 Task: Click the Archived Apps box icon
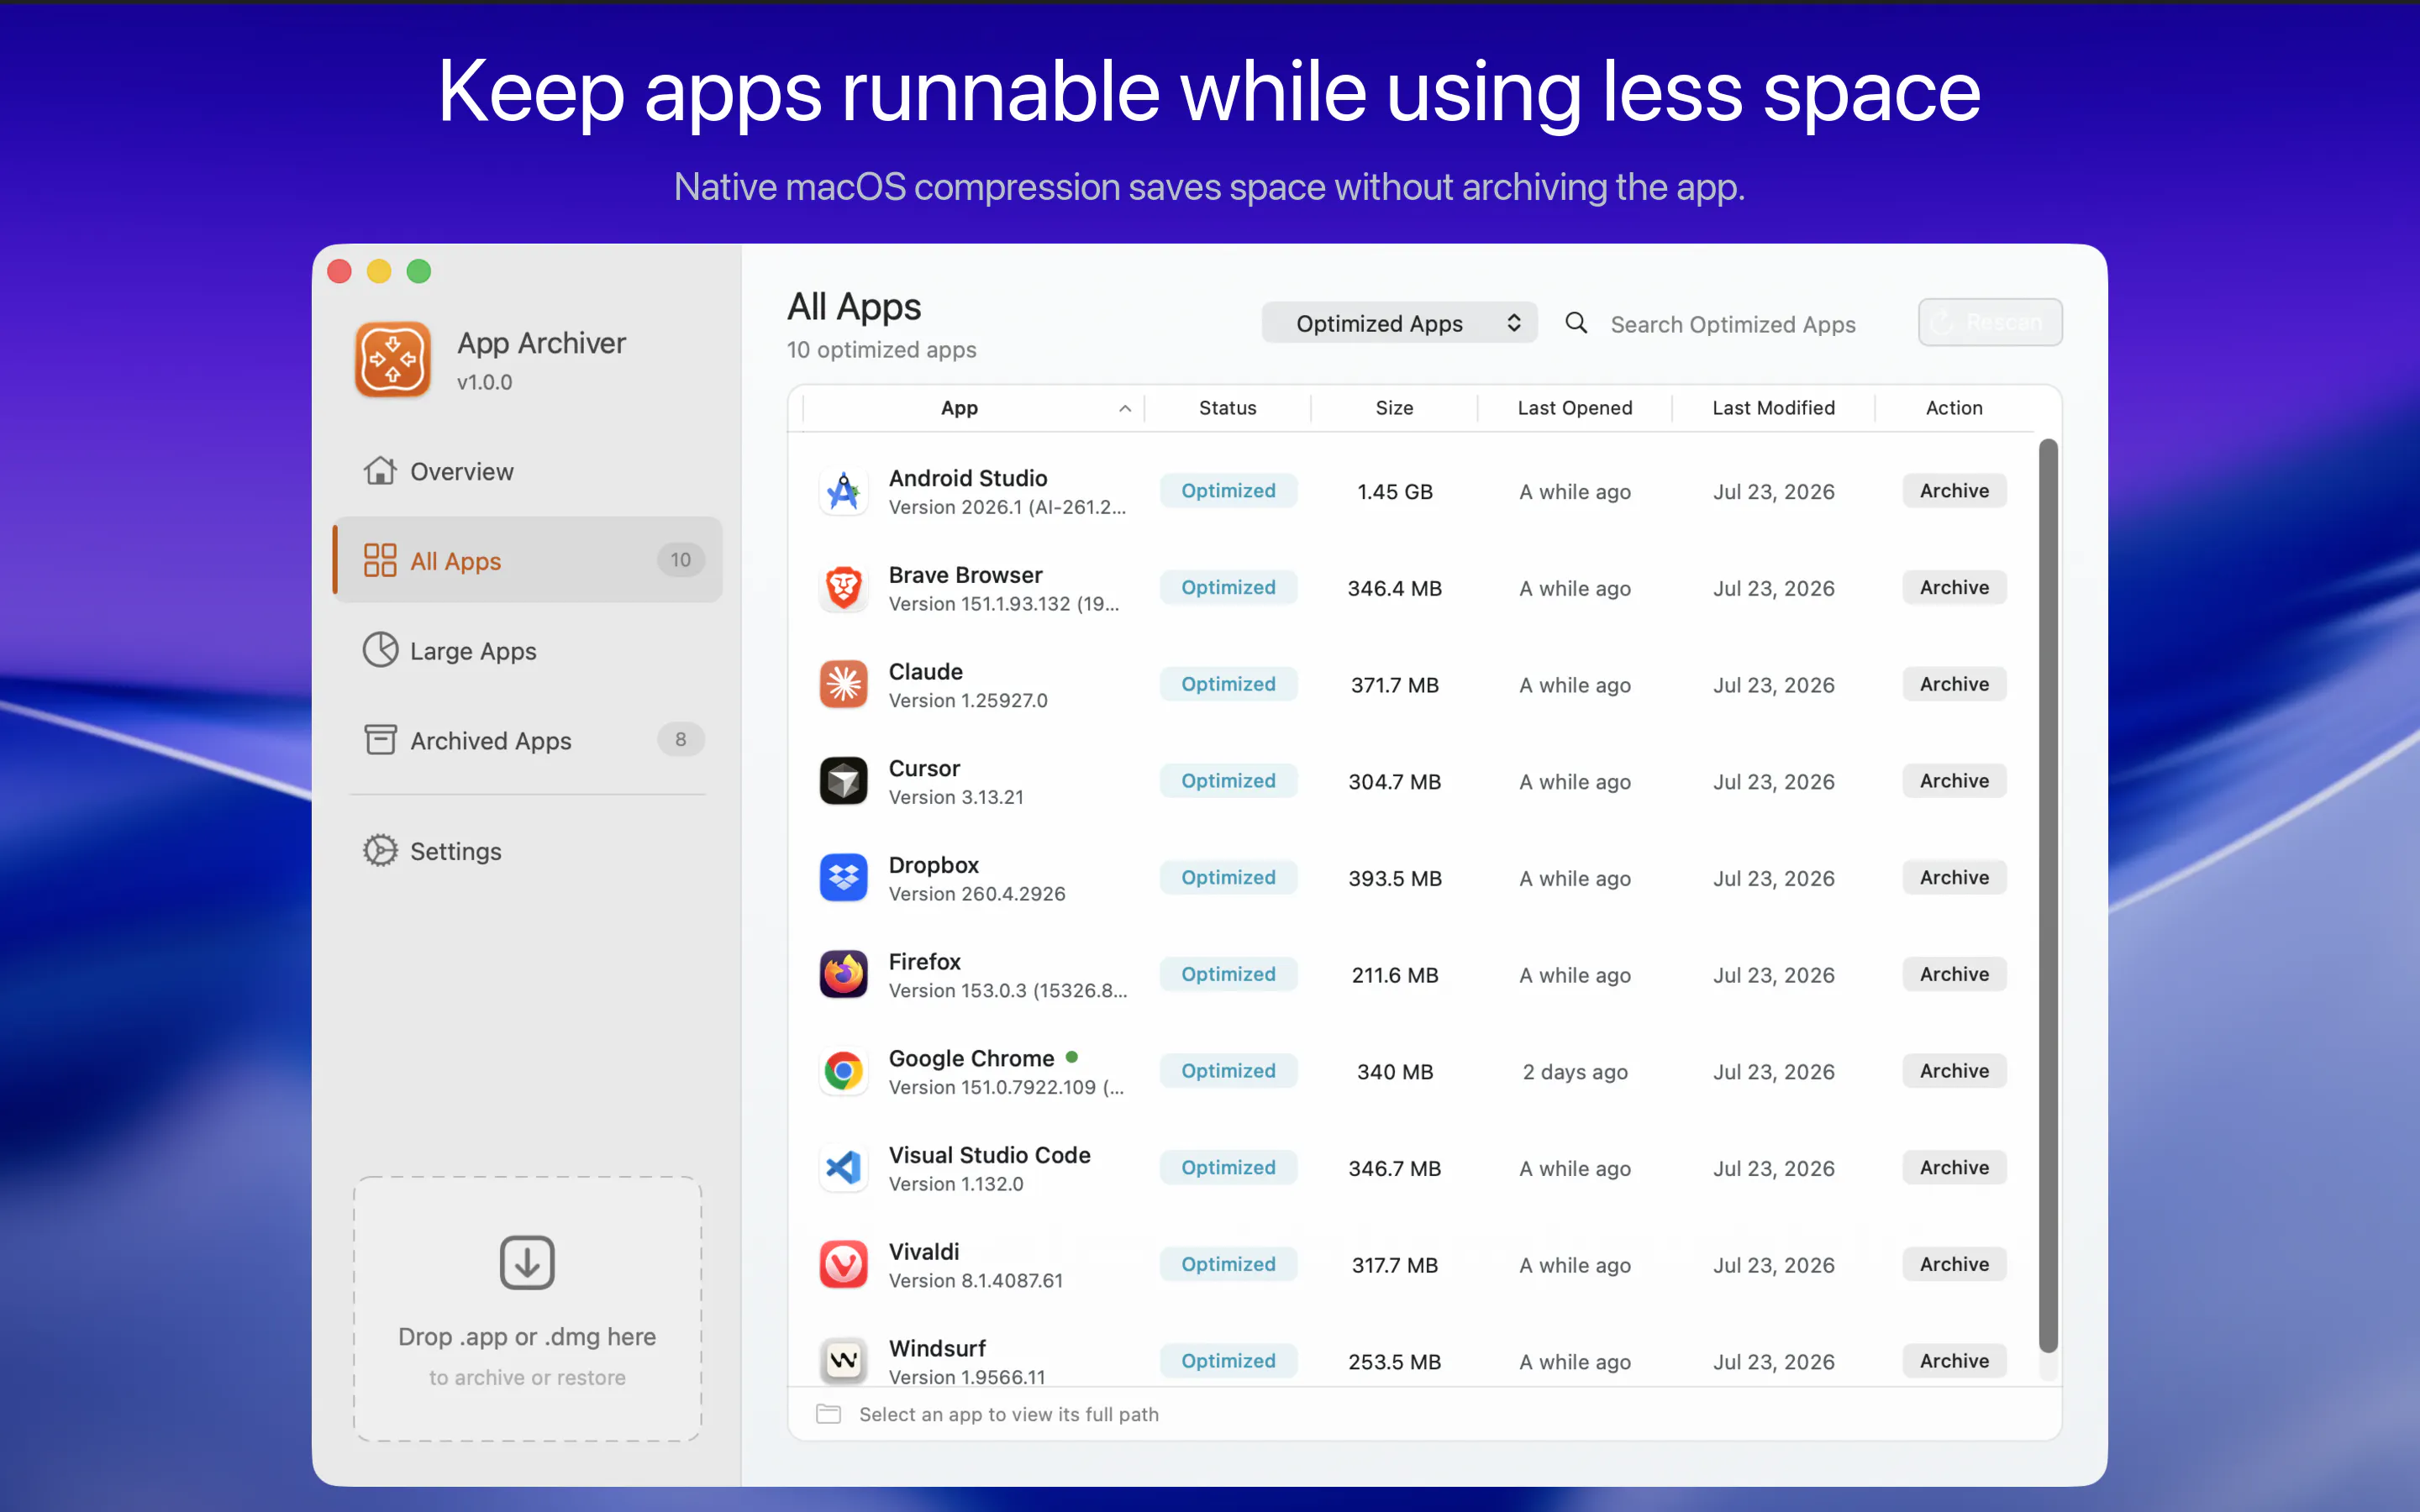pos(380,740)
